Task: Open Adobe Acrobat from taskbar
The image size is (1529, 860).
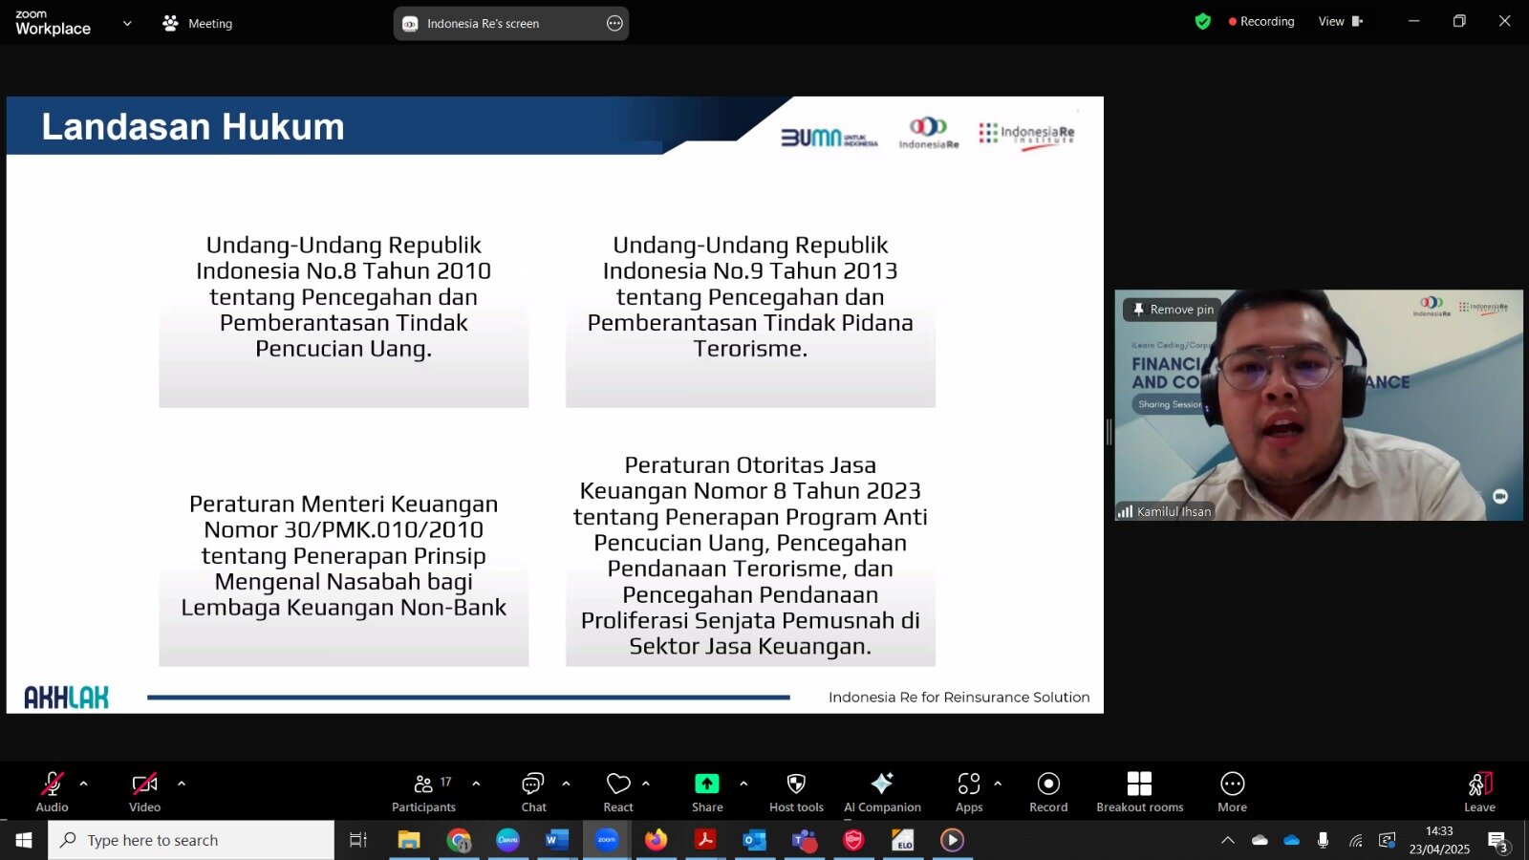Action: point(705,840)
